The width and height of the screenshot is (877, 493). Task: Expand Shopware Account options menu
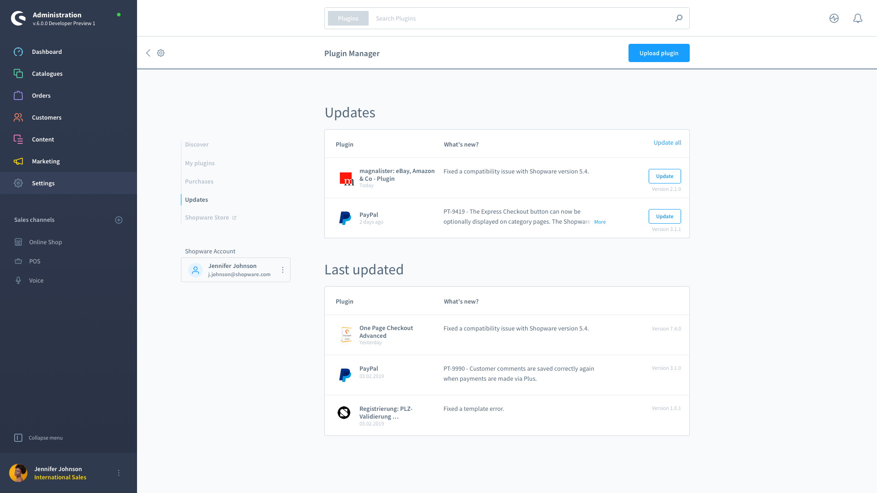pyautogui.click(x=282, y=270)
